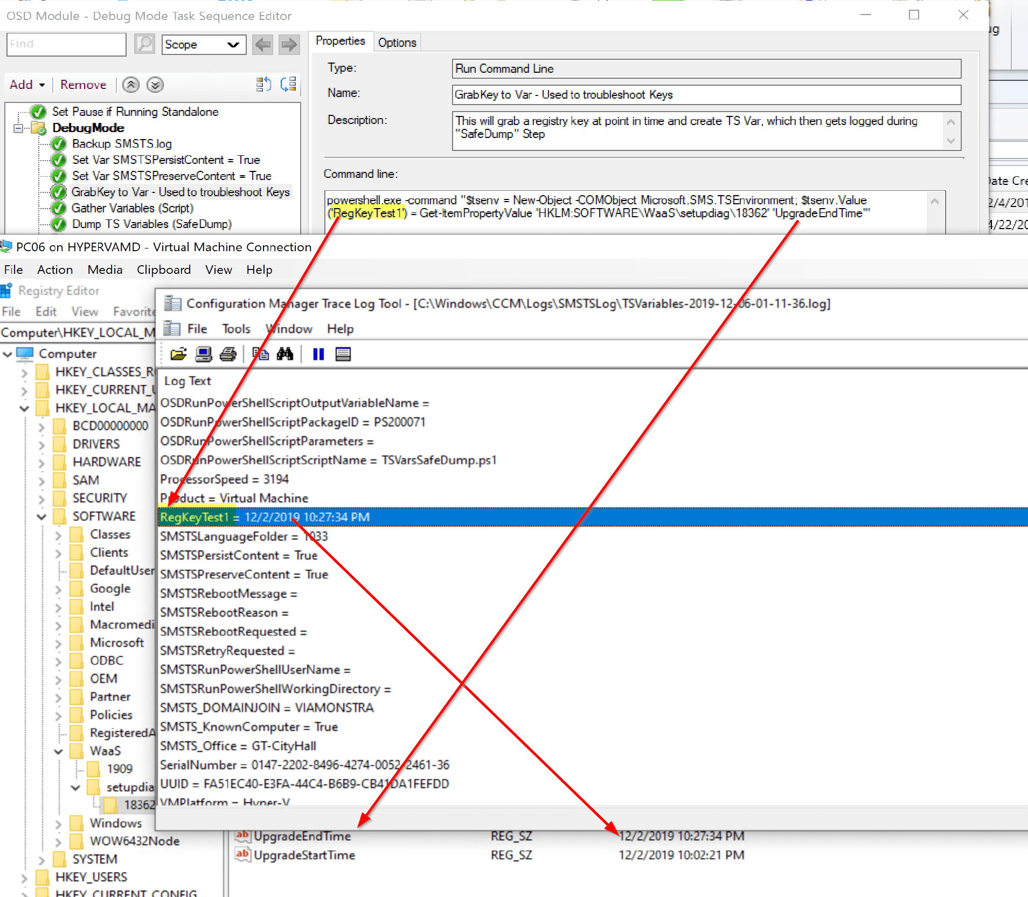Viewport: 1028px width, 897px height.
Task: Toggle the green check on Backup SMSTS.log step
Action: tap(58, 144)
